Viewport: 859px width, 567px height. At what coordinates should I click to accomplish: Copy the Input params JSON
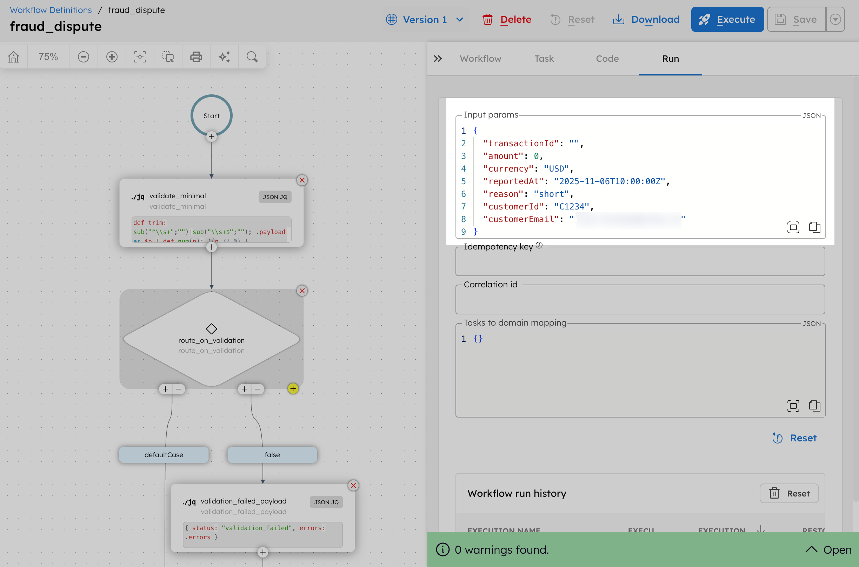[x=815, y=227]
